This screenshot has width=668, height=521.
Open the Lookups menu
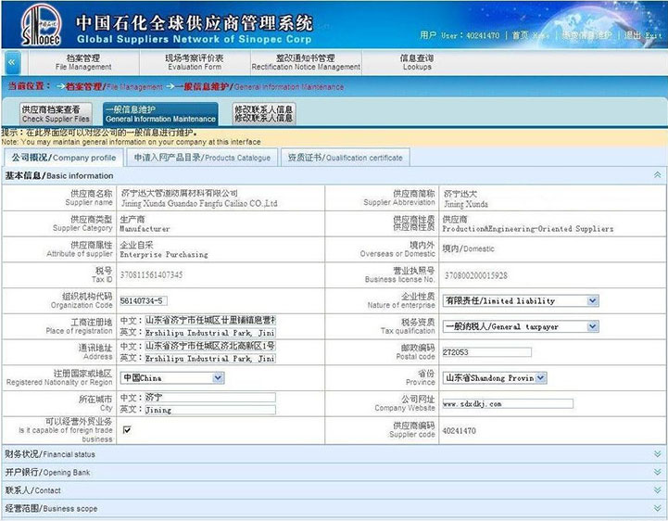(417, 62)
